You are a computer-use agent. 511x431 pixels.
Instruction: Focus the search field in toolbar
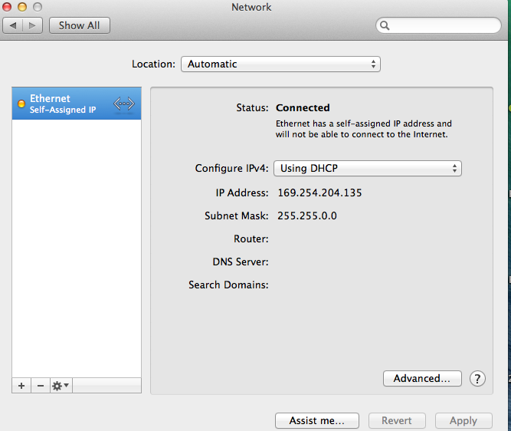pyautogui.click(x=444, y=25)
